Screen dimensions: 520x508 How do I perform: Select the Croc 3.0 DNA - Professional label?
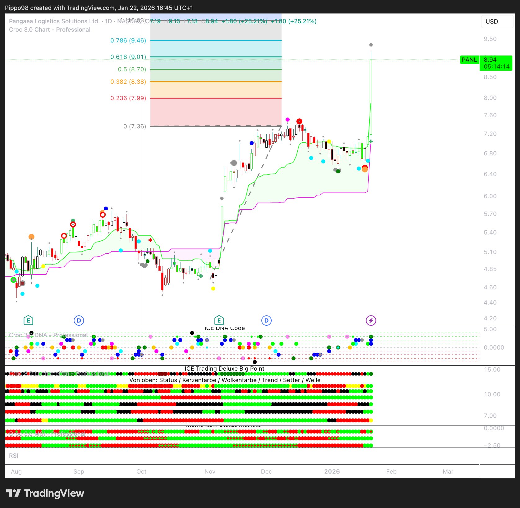48,335
